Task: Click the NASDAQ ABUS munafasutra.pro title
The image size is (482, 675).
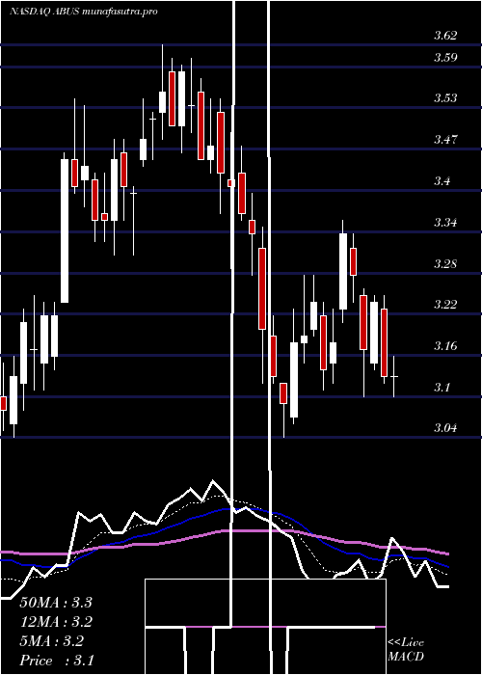Action: coord(84,12)
